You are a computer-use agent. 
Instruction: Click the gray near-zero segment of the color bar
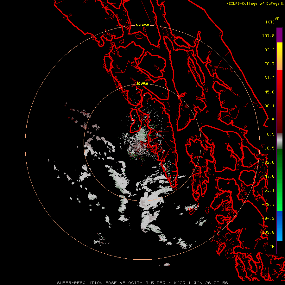(280, 141)
